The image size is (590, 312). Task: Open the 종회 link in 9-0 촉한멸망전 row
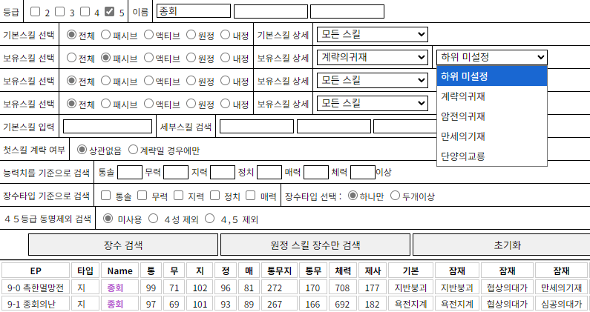115,288
